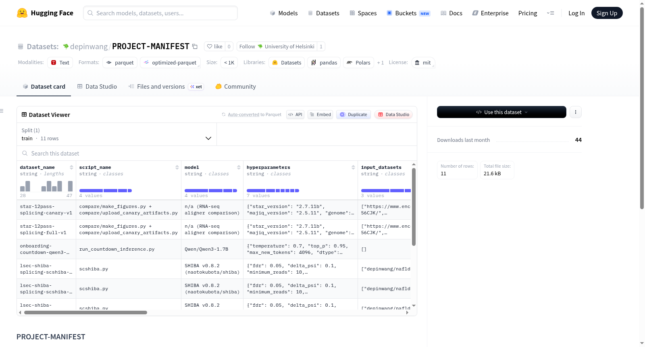Click the search magnifier in the top bar
This screenshot has width=645, height=347.
click(x=90, y=13)
